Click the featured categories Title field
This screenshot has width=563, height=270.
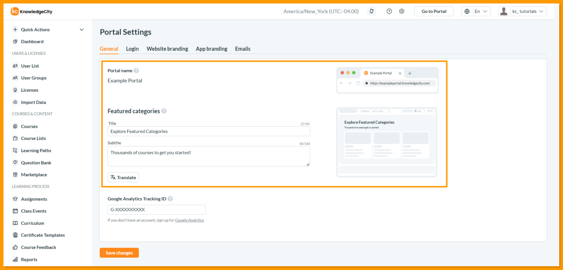209,131
